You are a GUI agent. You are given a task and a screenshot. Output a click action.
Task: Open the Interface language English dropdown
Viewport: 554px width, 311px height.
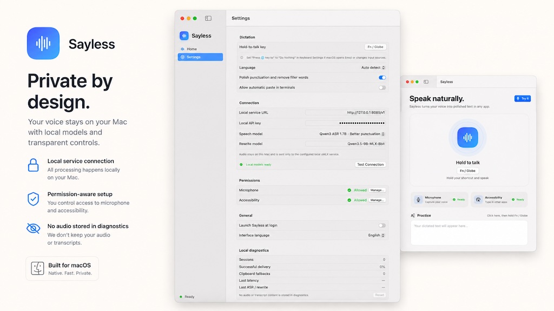click(x=377, y=235)
